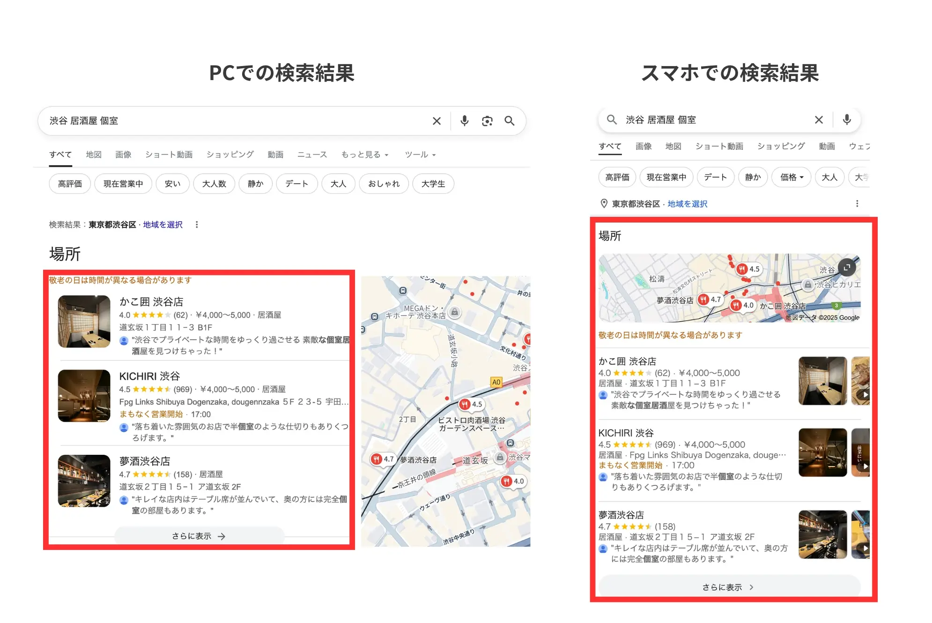The image size is (932, 623).
Task: Play the video thumbnail for かこ囲 渋谷店
Action: (x=861, y=381)
